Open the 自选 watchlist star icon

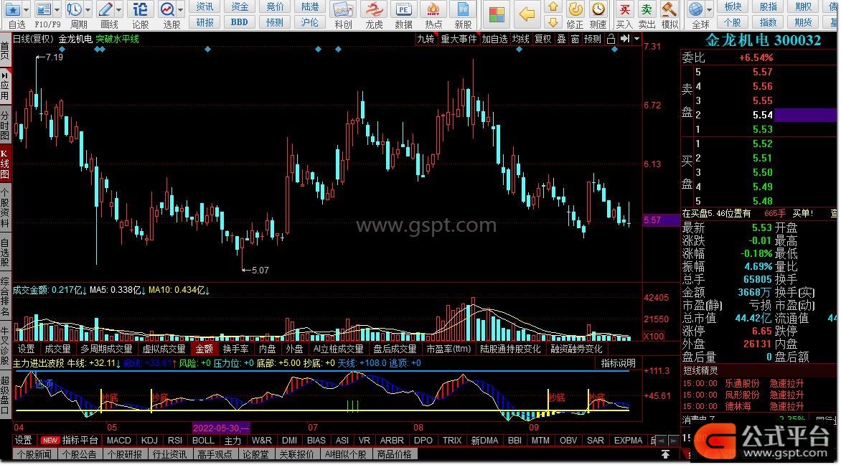click(x=12, y=9)
